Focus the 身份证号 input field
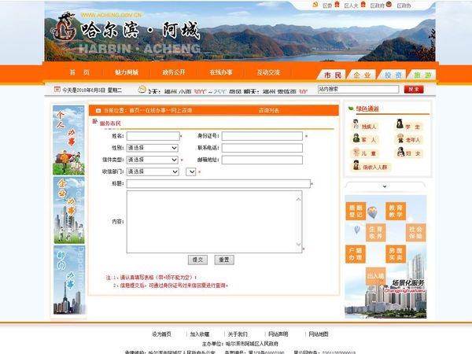Screen dimensions: 472x354 click(262, 136)
